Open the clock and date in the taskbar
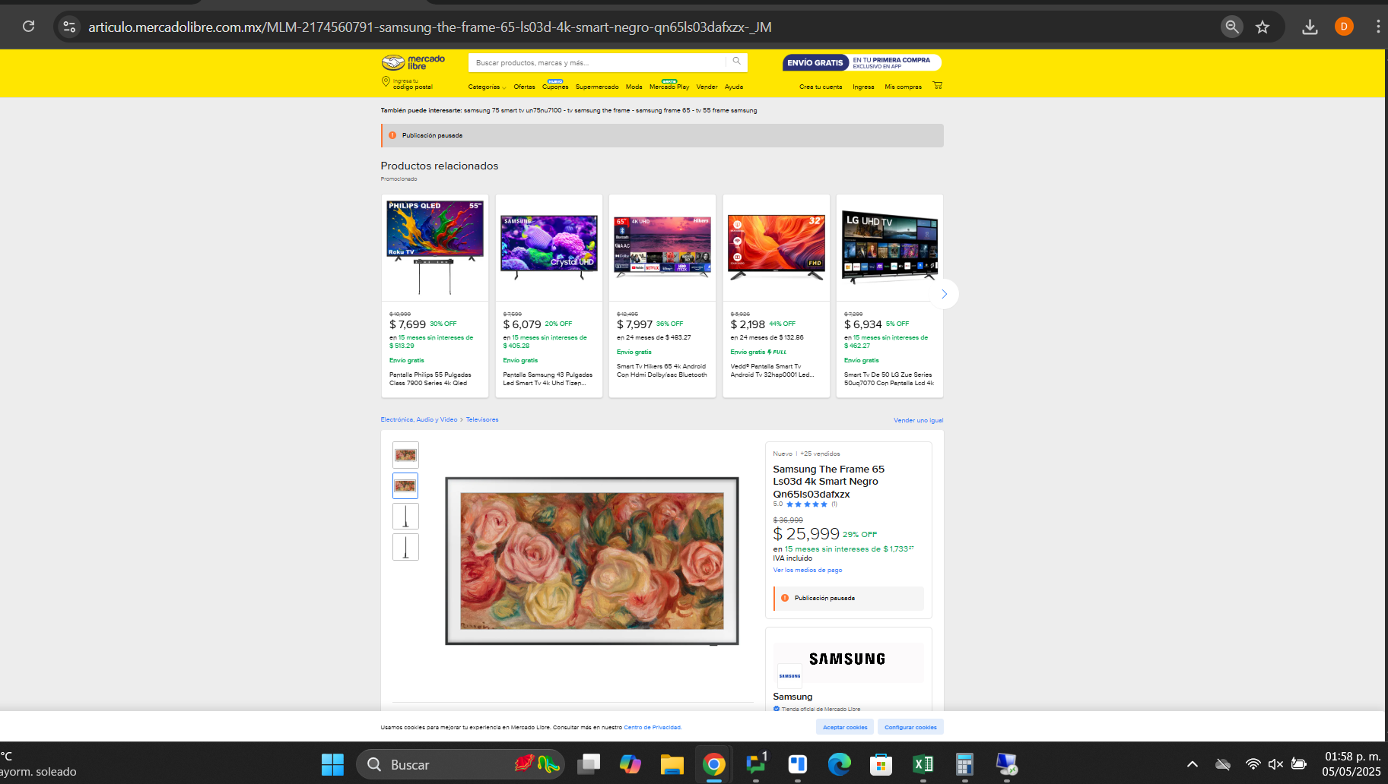1388x784 pixels. (1352, 764)
